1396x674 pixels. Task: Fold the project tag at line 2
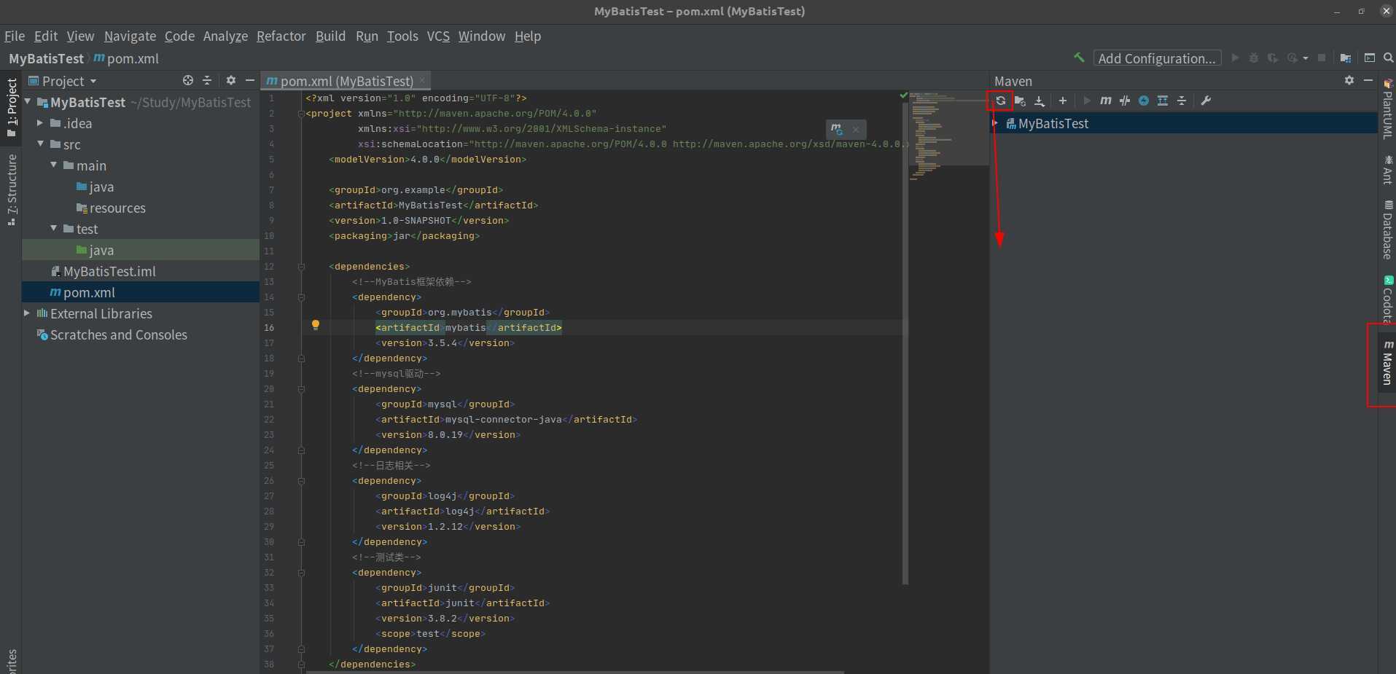(x=301, y=114)
